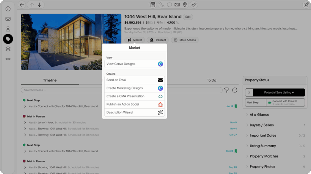Select View Canva Designs

[x=135, y=64]
